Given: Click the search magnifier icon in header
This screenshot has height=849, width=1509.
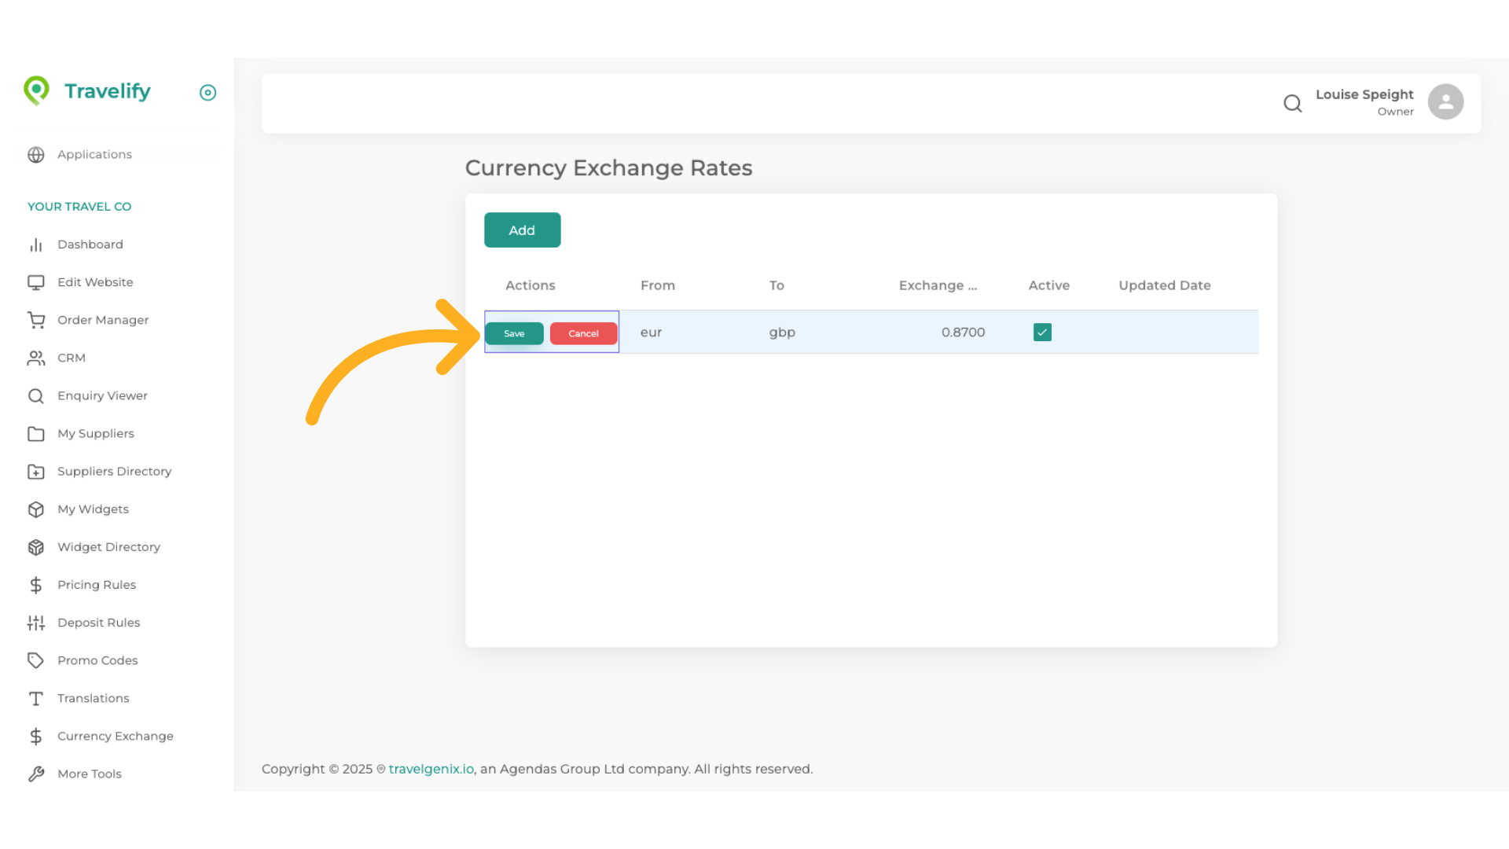Looking at the screenshot, I should click(x=1292, y=103).
